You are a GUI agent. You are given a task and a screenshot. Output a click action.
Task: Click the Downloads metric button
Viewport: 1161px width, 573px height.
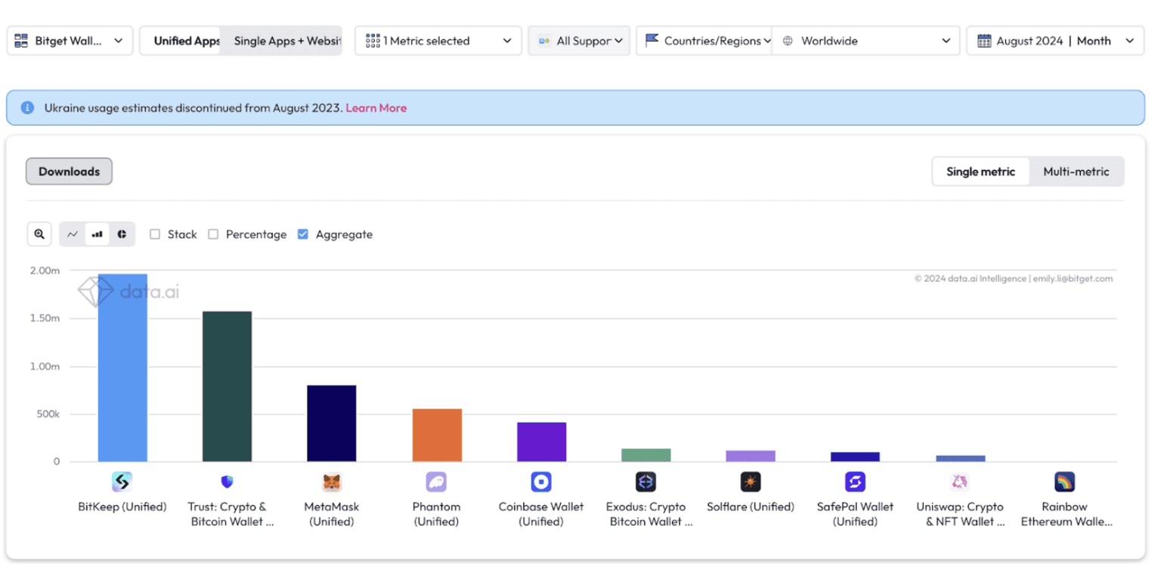[69, 172]
